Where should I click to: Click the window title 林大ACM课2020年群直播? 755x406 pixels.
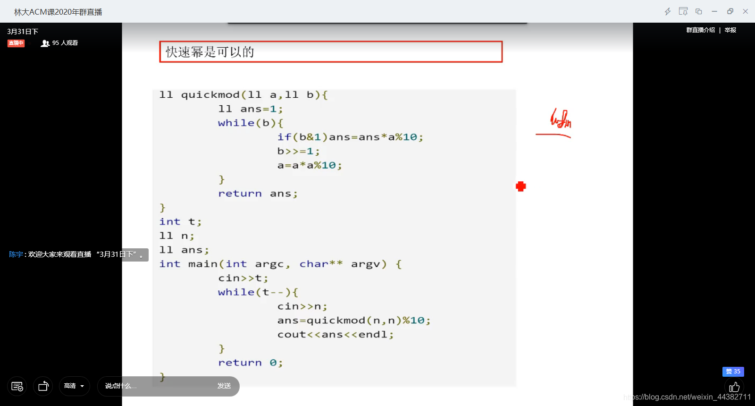point(58,12)
